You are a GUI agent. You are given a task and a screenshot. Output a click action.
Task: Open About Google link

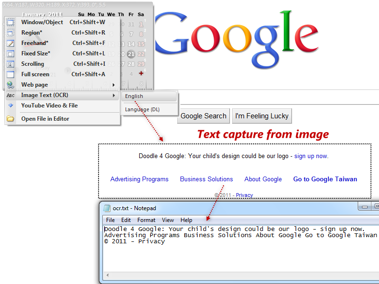coord(263,179)
